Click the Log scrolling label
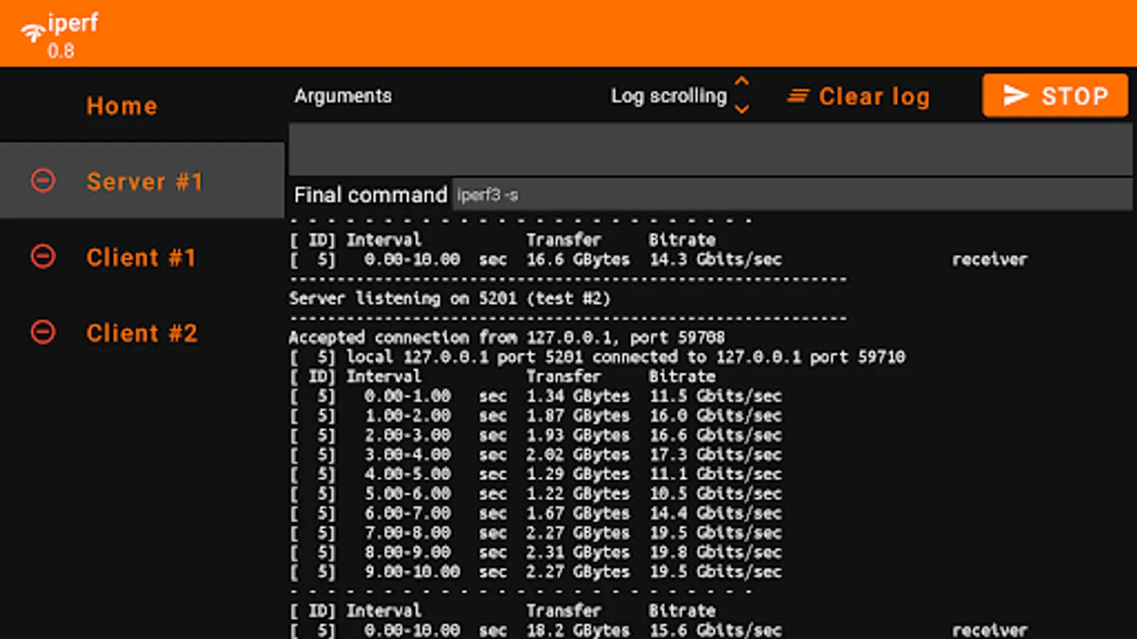Screen dimensions: 1137x639 point(669,96)
